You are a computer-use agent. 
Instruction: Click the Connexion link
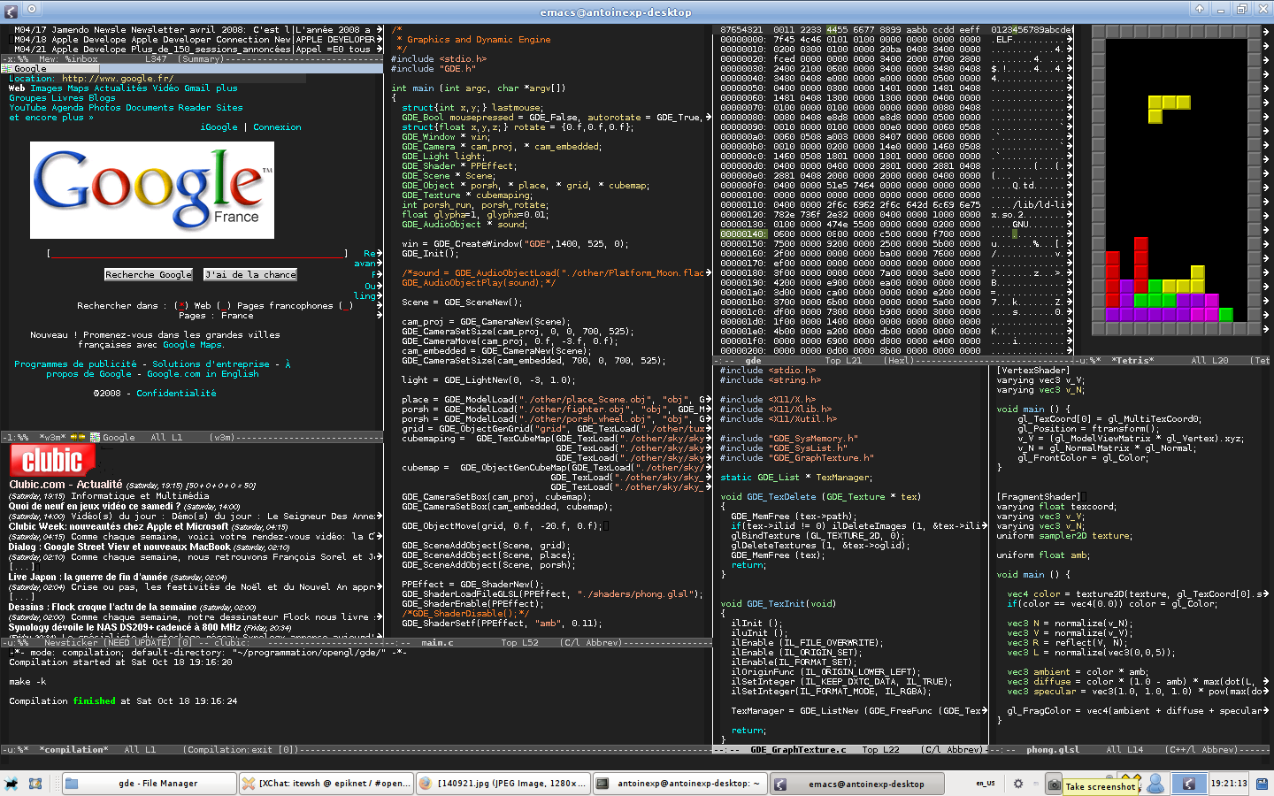click(277, 127)
